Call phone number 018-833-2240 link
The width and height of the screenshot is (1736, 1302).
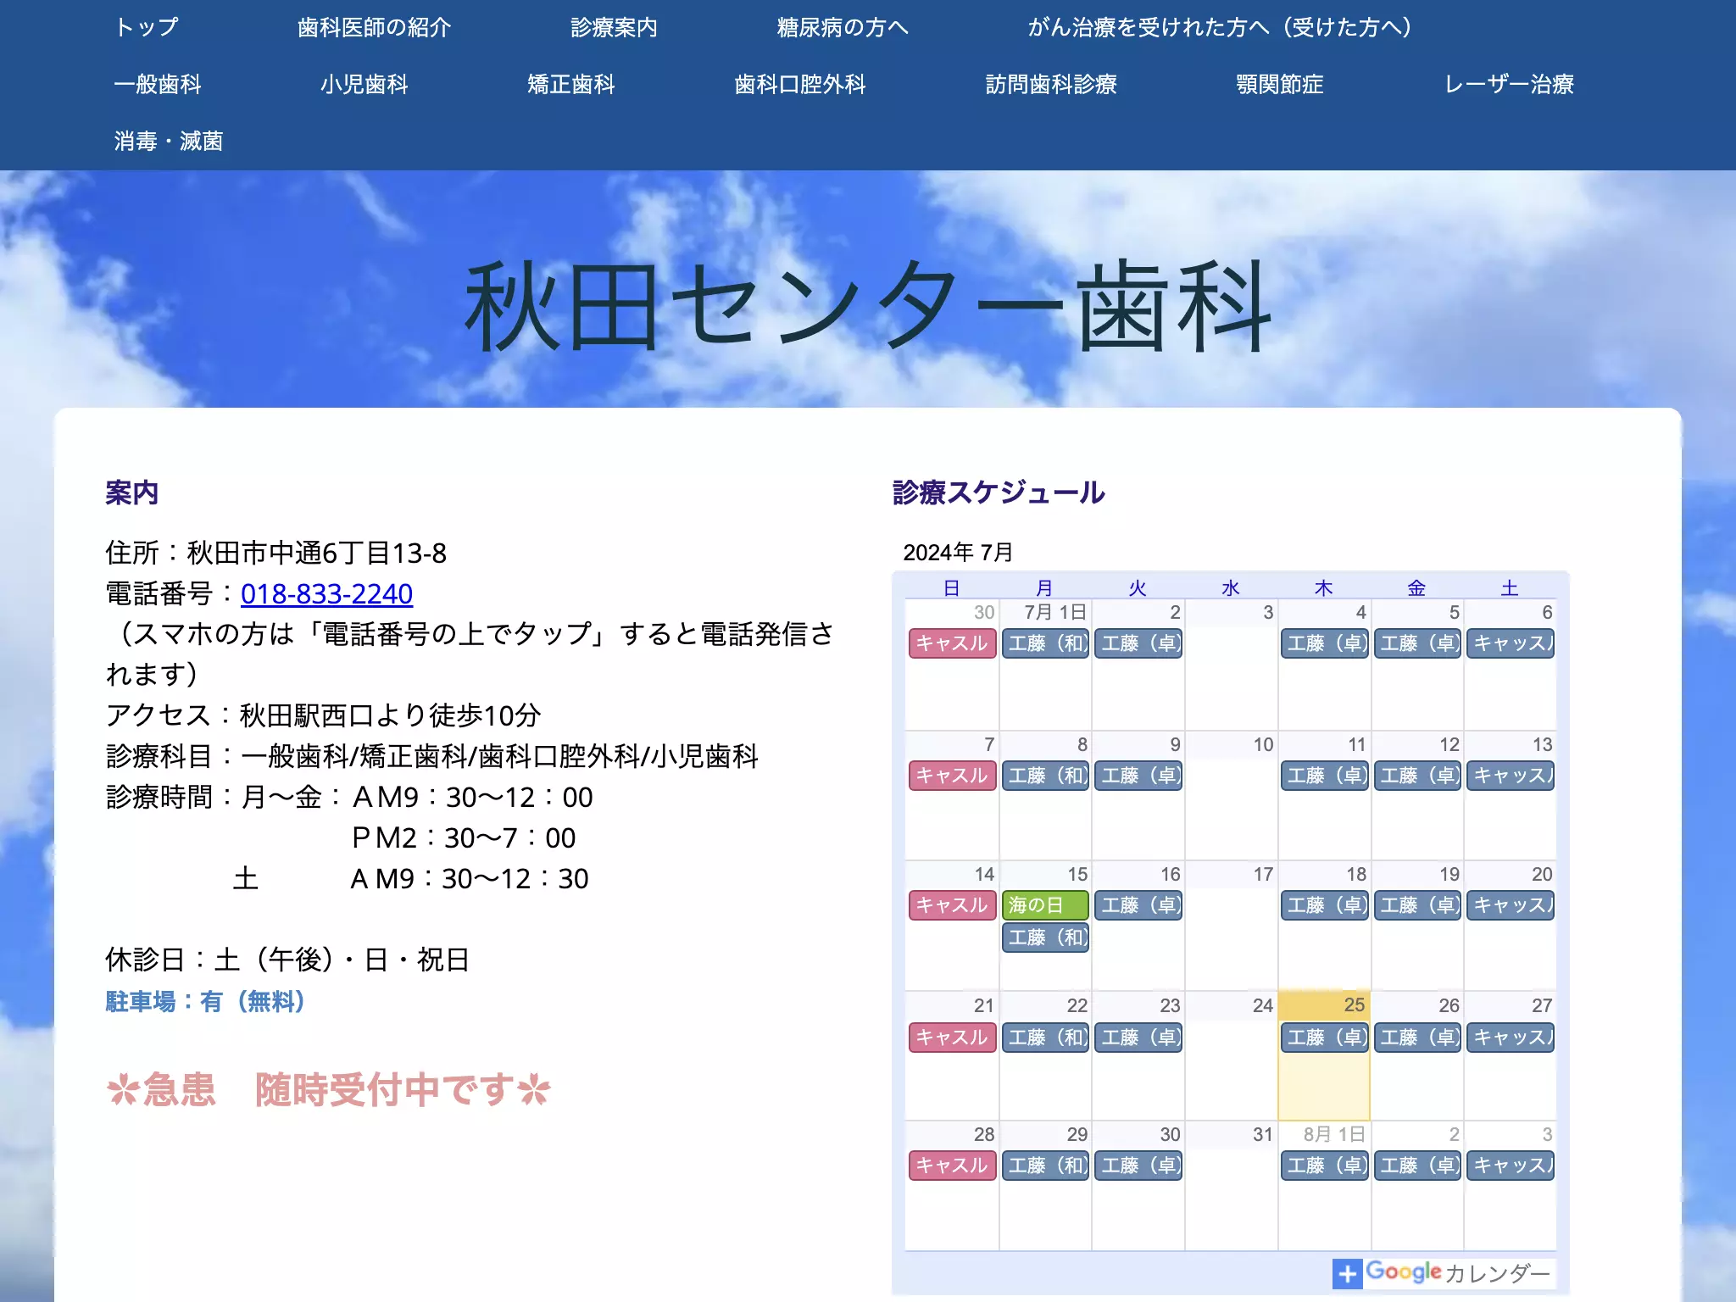(x=326, y=593)
